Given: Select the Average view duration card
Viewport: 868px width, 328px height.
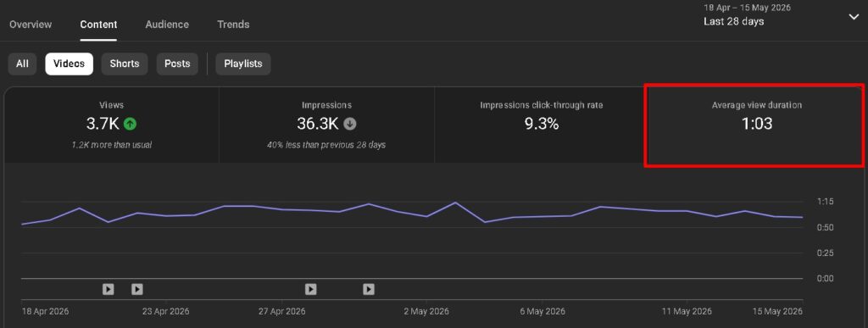Looking at the screenshot, I should click(756, 125).
